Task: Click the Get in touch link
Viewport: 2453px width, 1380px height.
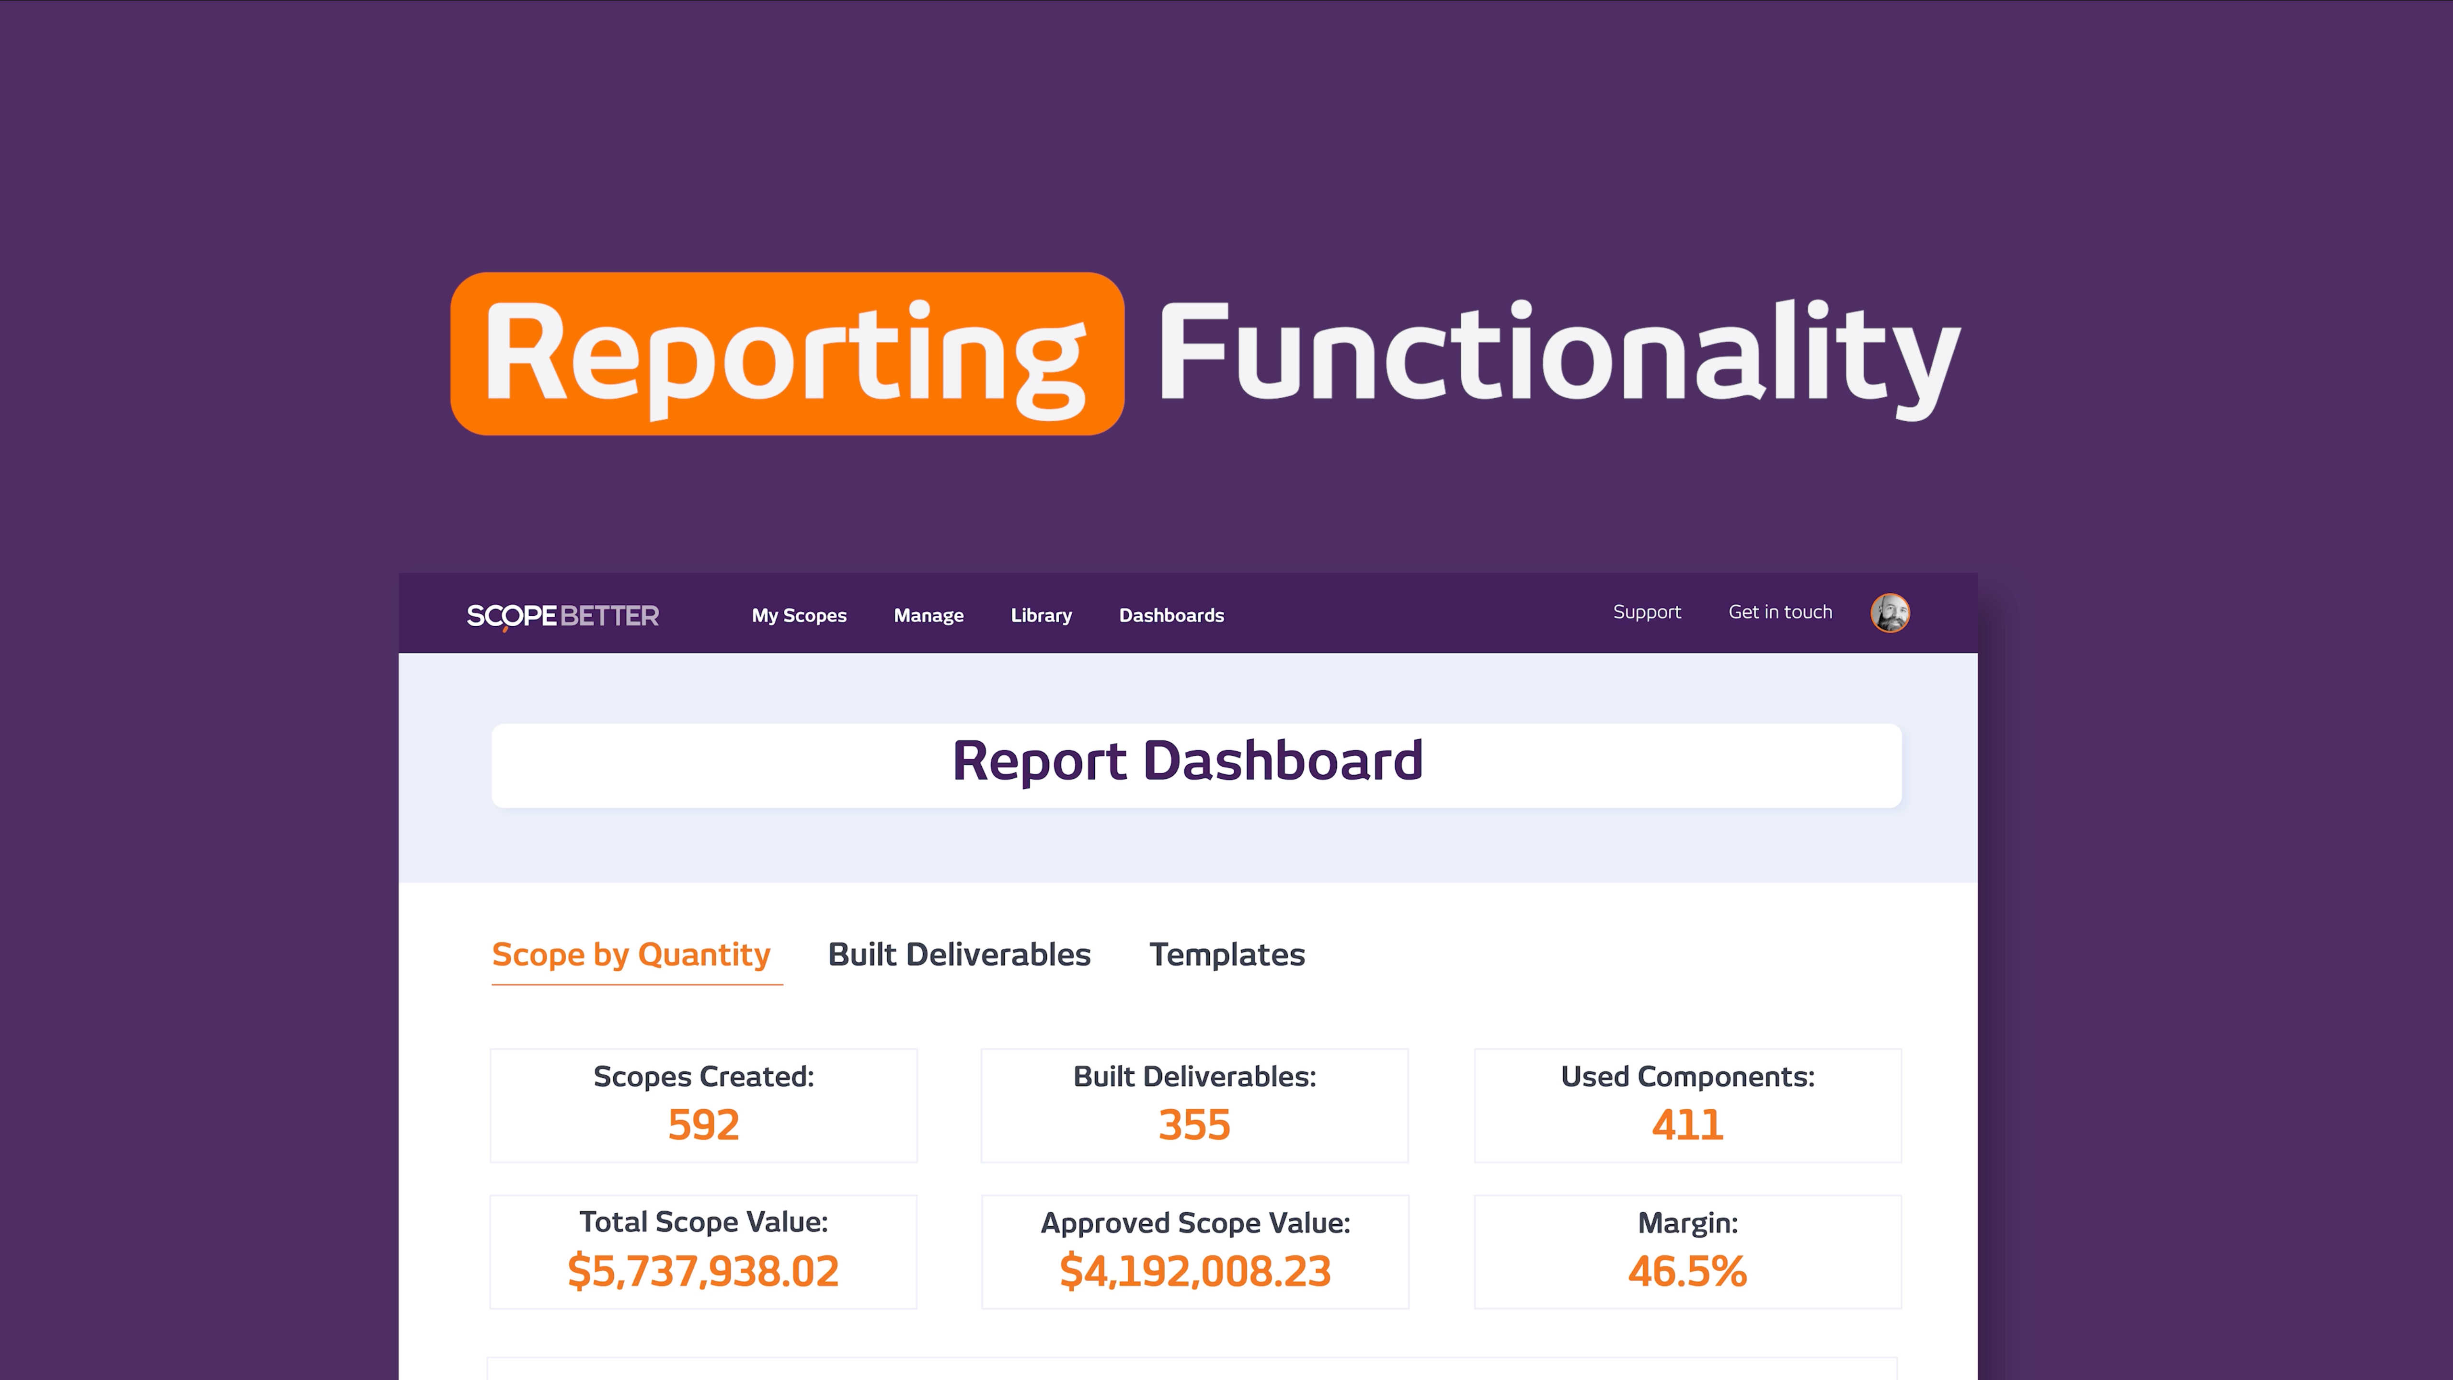Action: click(x=1779, y=612)
